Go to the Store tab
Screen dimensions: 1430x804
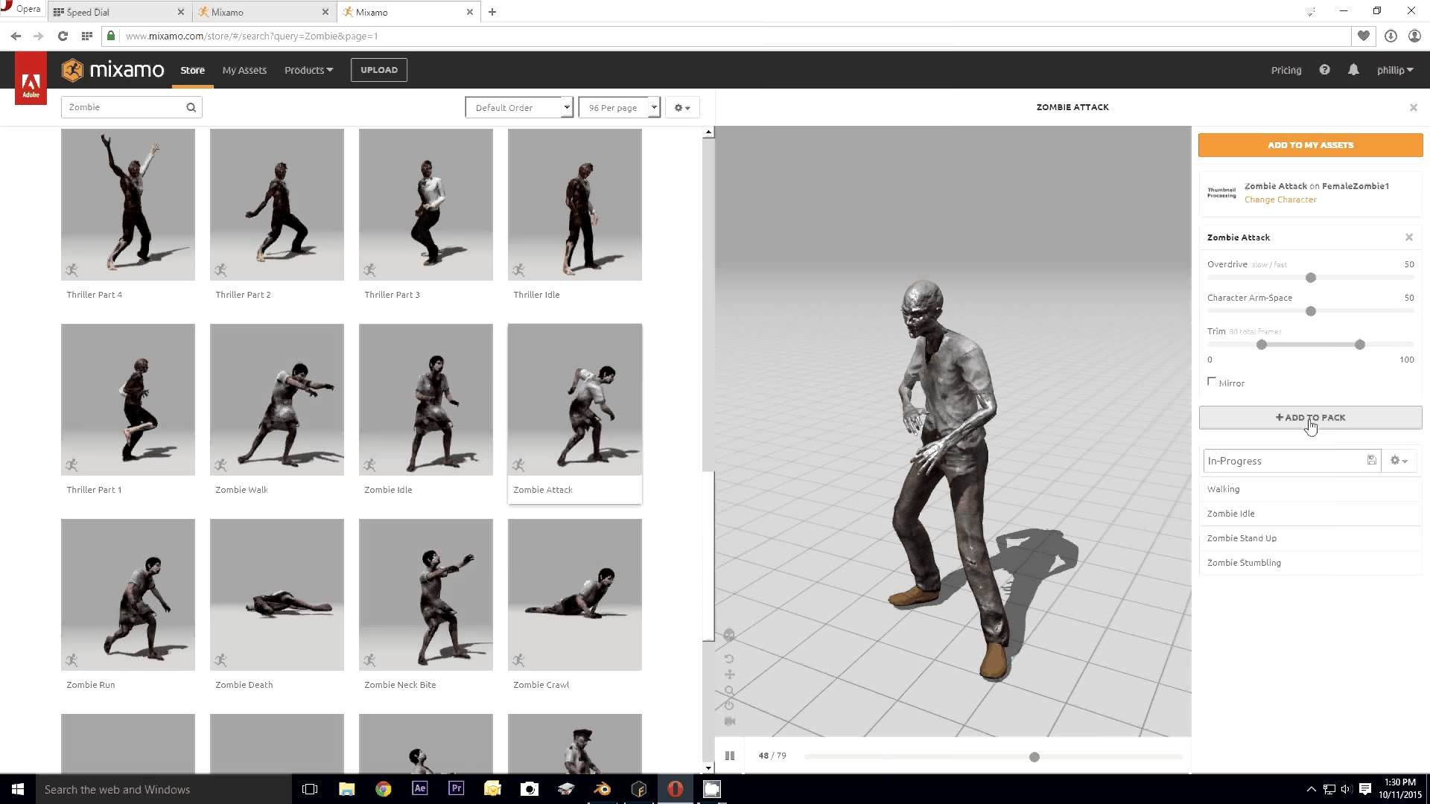pos(192,70)
